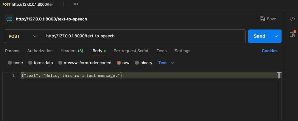The height and width of the screenshot is (121, 298).
Task: Click the Save floppy disk icon
Action: click(x=262, y=19)
